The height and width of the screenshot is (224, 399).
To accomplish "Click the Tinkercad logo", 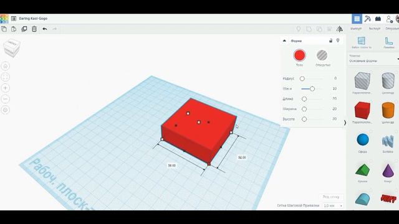I will point(4,19).
